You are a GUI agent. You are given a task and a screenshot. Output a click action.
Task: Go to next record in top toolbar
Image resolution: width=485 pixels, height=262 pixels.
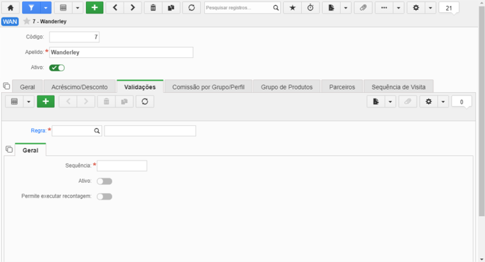(x=133, y=8)
